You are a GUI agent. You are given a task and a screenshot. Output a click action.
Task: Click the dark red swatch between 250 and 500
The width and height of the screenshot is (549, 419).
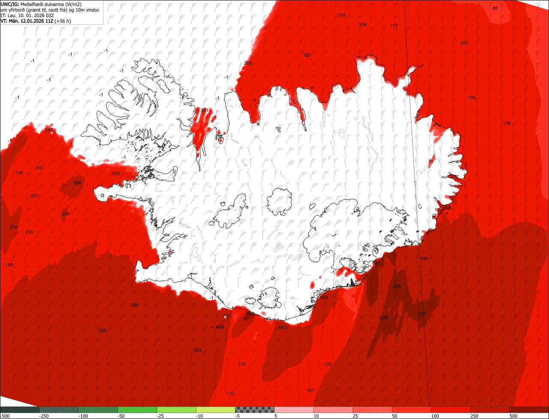click(x=490, y=410)
